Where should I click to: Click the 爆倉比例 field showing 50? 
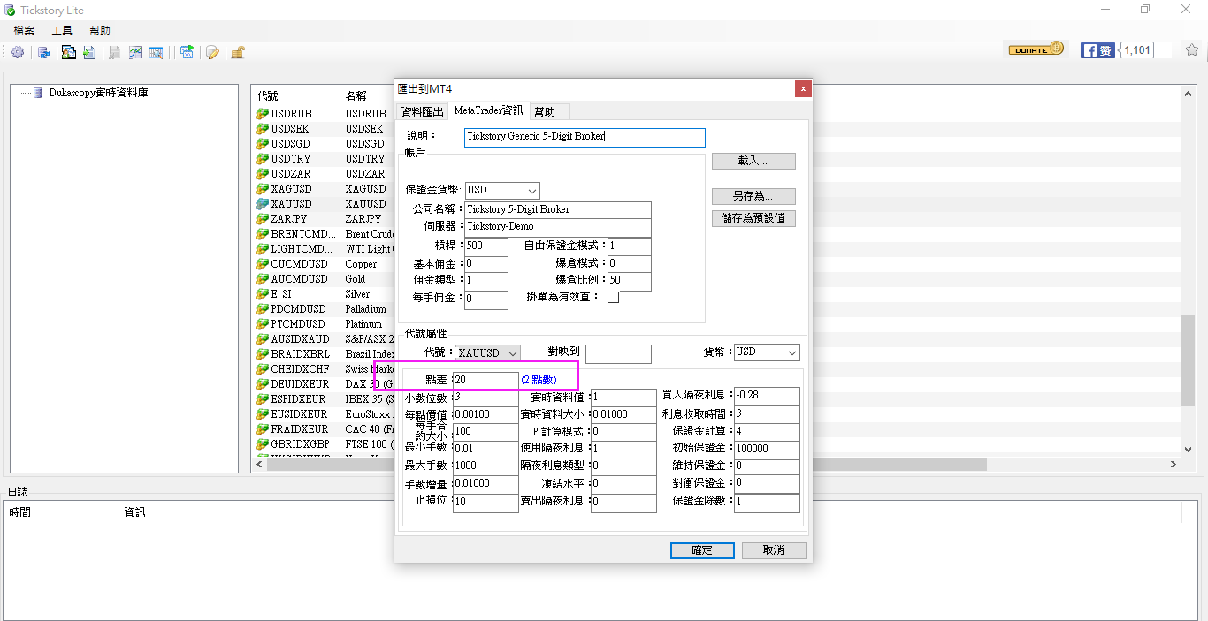(630, 282)
